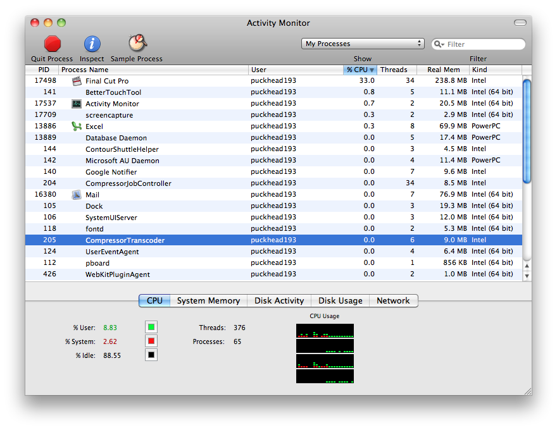Viewport: 557px width, 430px height.
Task: Click the Final Cut Pro clapperboard icon
Action: [77, 81]
